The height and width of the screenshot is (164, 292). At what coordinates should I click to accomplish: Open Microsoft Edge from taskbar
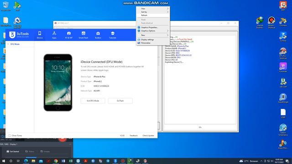coord(26,161)
